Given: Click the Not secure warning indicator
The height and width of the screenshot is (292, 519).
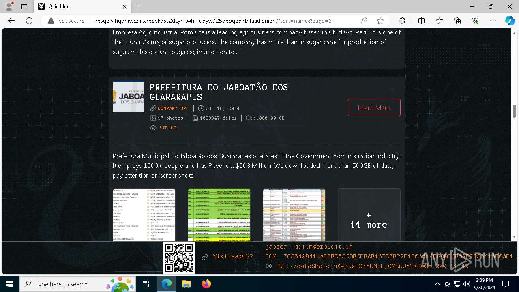Looking at the screenshot, I should click(66, 21).
